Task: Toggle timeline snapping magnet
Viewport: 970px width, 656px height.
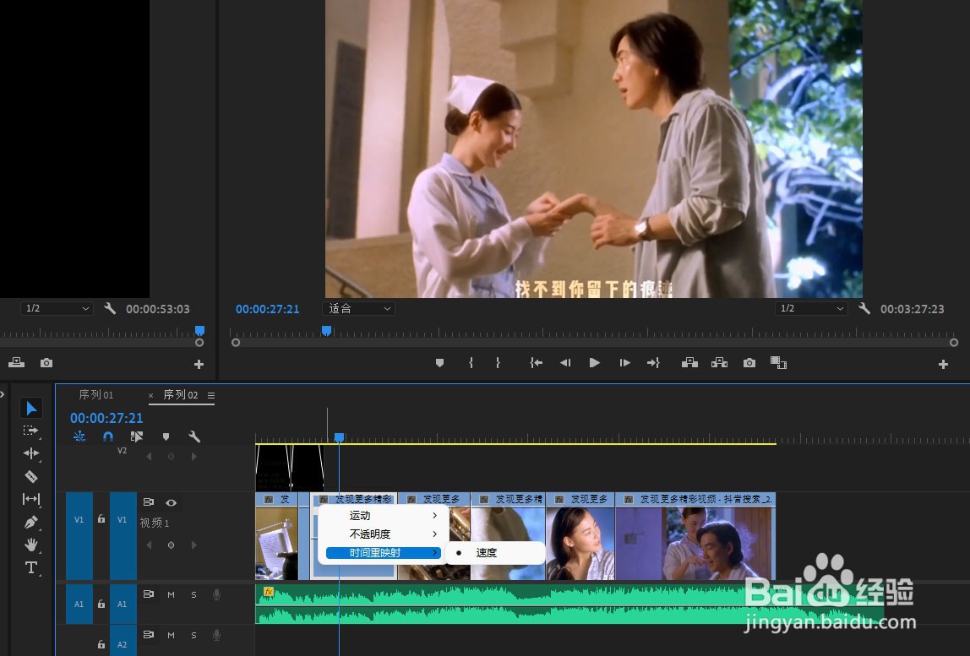Action: 108,436
